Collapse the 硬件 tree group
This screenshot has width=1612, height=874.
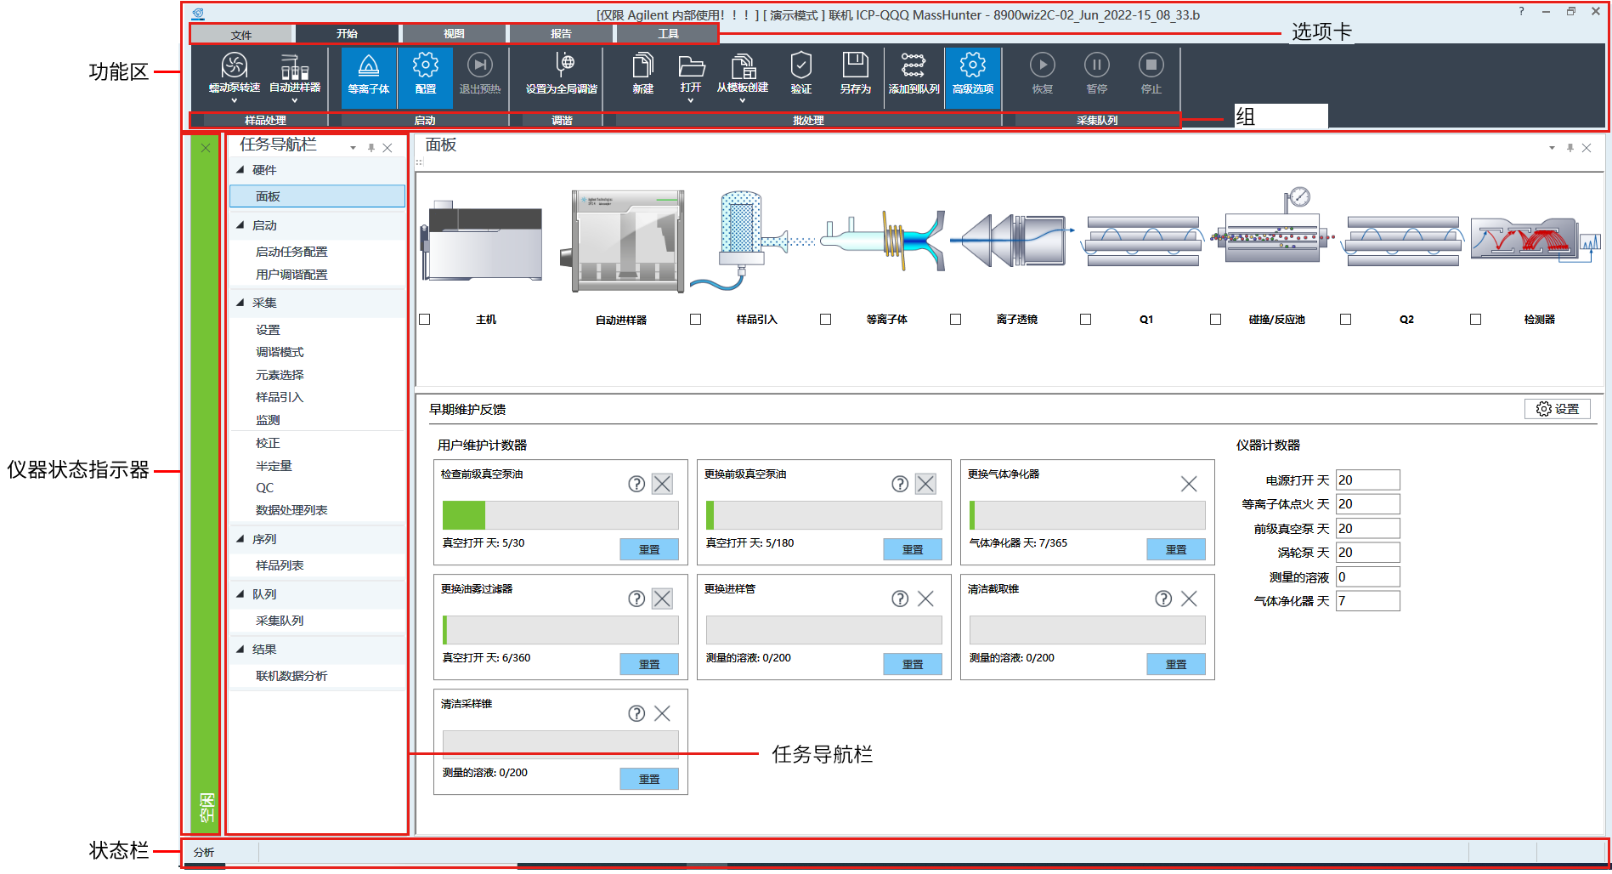(240, 170)
